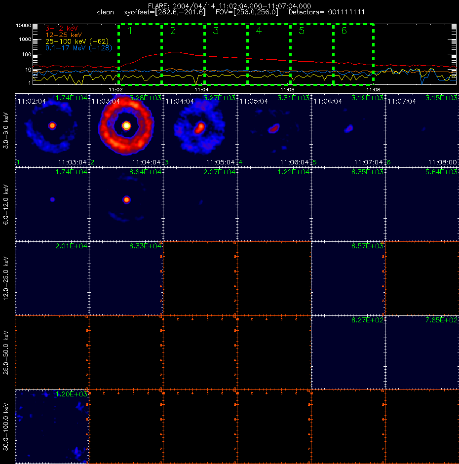This screenshot has height=464, width=459.
Task: Click the blue '0.1-17 MeV (-128)' legend entry
Action: pyautogui.click(x=78, y=48)
